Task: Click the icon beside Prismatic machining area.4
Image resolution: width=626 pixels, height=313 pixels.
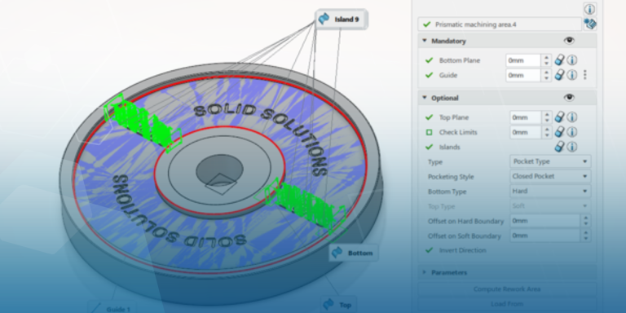Action: click(589, 24)
